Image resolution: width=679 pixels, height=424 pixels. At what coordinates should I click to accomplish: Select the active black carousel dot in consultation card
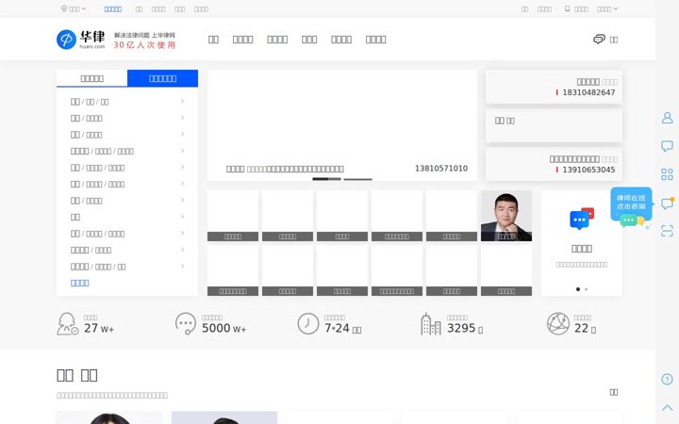578,289
